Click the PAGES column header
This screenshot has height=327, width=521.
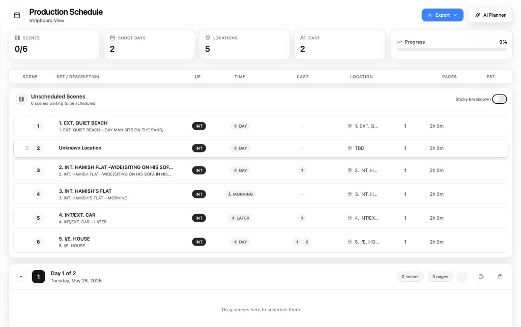point(449,77)
